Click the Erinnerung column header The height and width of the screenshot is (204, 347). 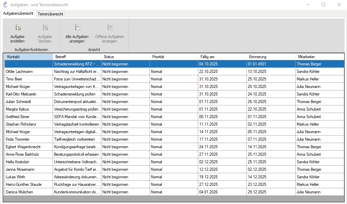271,57
